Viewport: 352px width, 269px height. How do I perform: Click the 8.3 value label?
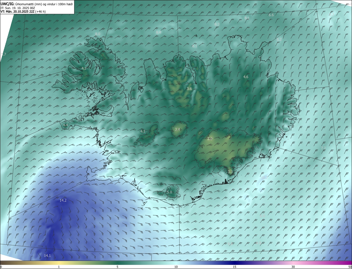[x=217, y=24]
